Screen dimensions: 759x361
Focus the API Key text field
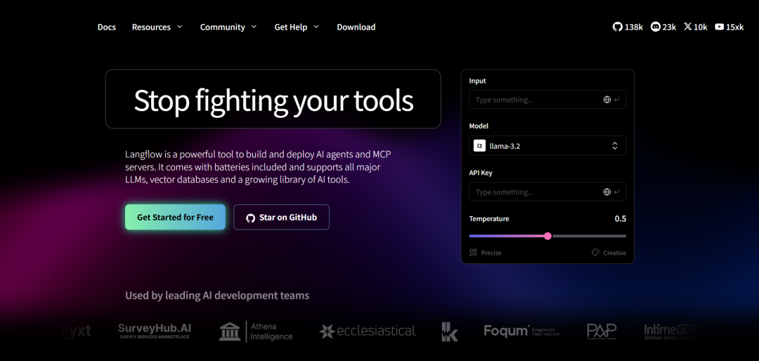point(547,192)
